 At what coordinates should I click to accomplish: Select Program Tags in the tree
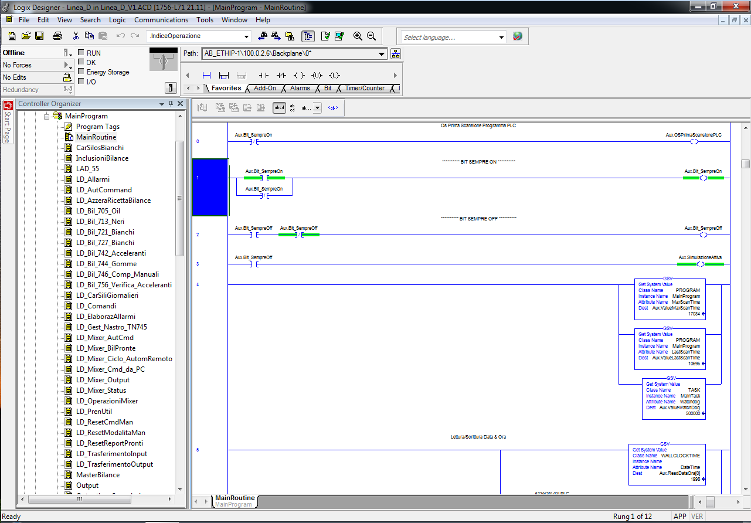(97, 127)
